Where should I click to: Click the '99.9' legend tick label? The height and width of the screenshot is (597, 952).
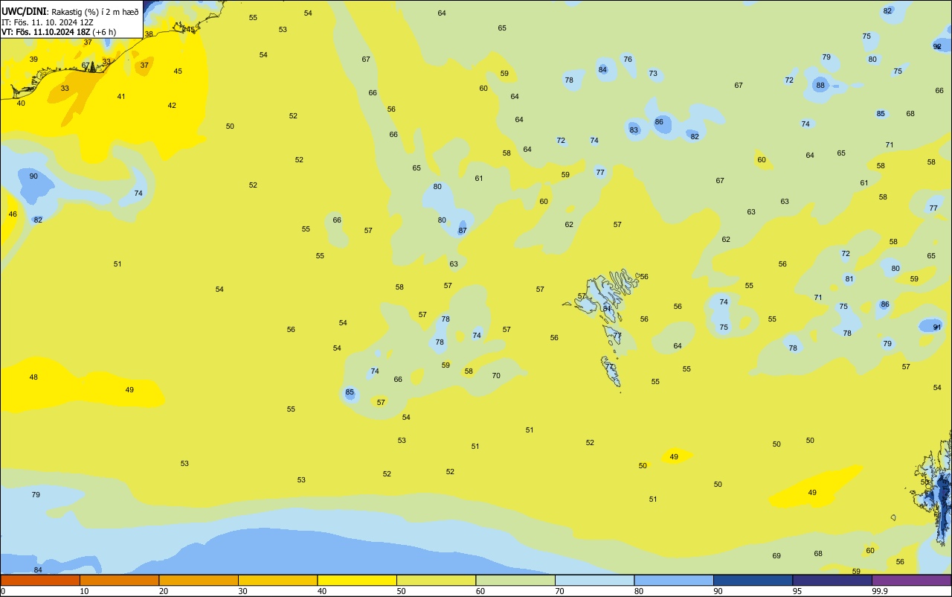point(880,591)
